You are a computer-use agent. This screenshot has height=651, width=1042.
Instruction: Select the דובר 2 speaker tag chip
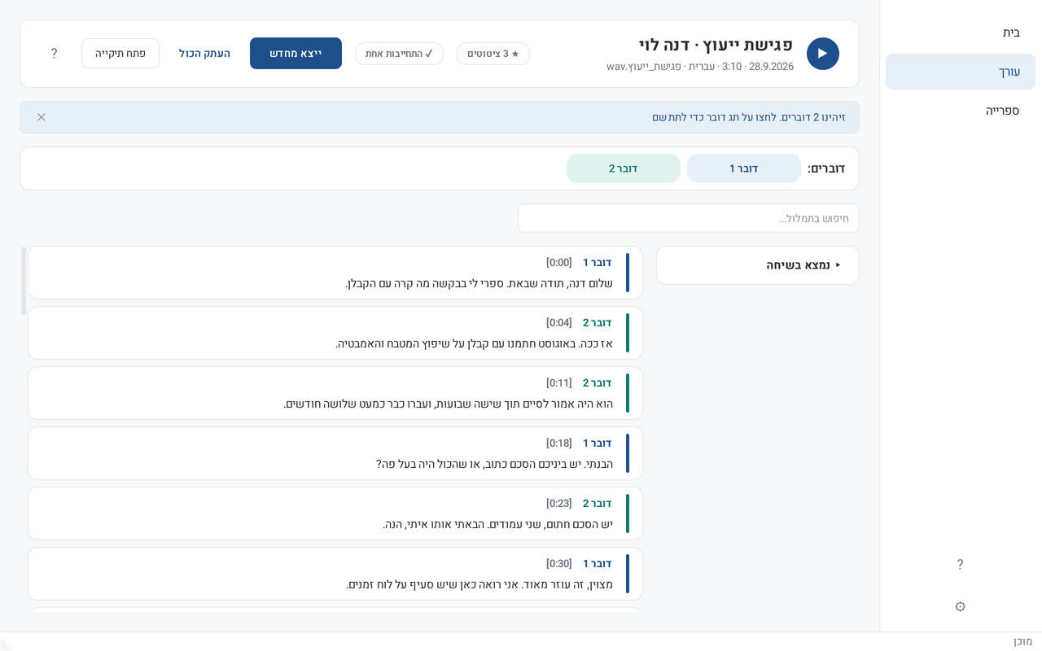(x=624, y=168)
